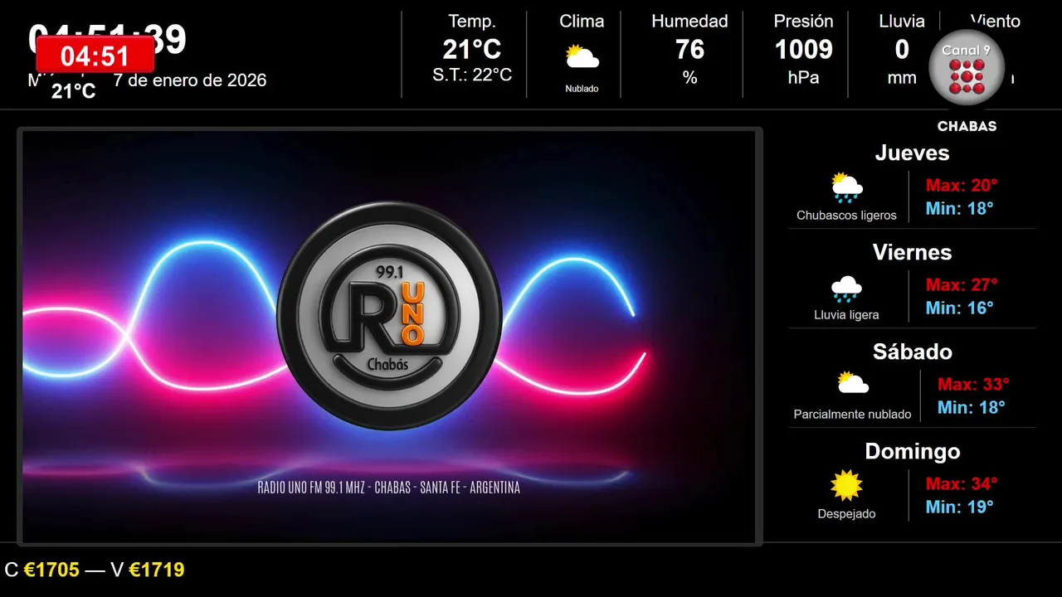Click the Radio Uno FM 99.1 MHz caption
Screen dimensions: 1062x597
pos(389,488)
